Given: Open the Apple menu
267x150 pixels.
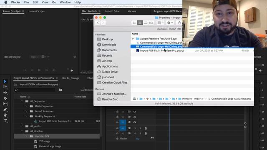Looking at the screenshot, I should point(5,2).
